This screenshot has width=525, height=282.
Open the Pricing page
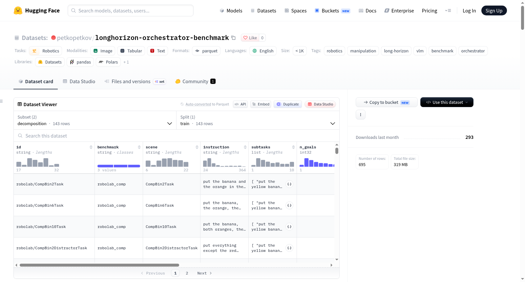(430, 10)
